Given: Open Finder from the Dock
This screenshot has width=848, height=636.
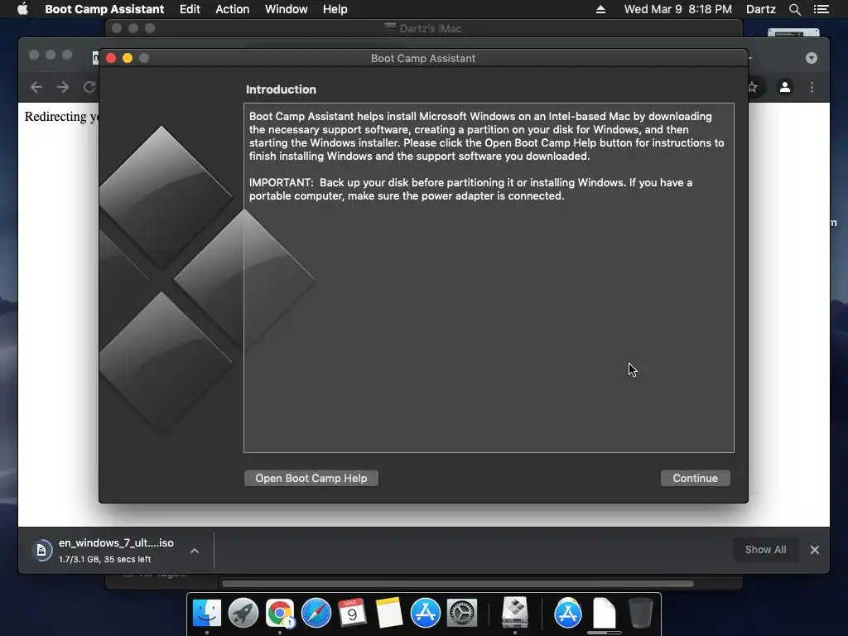Looking at the screenshot, I should (x=206, y=613).
